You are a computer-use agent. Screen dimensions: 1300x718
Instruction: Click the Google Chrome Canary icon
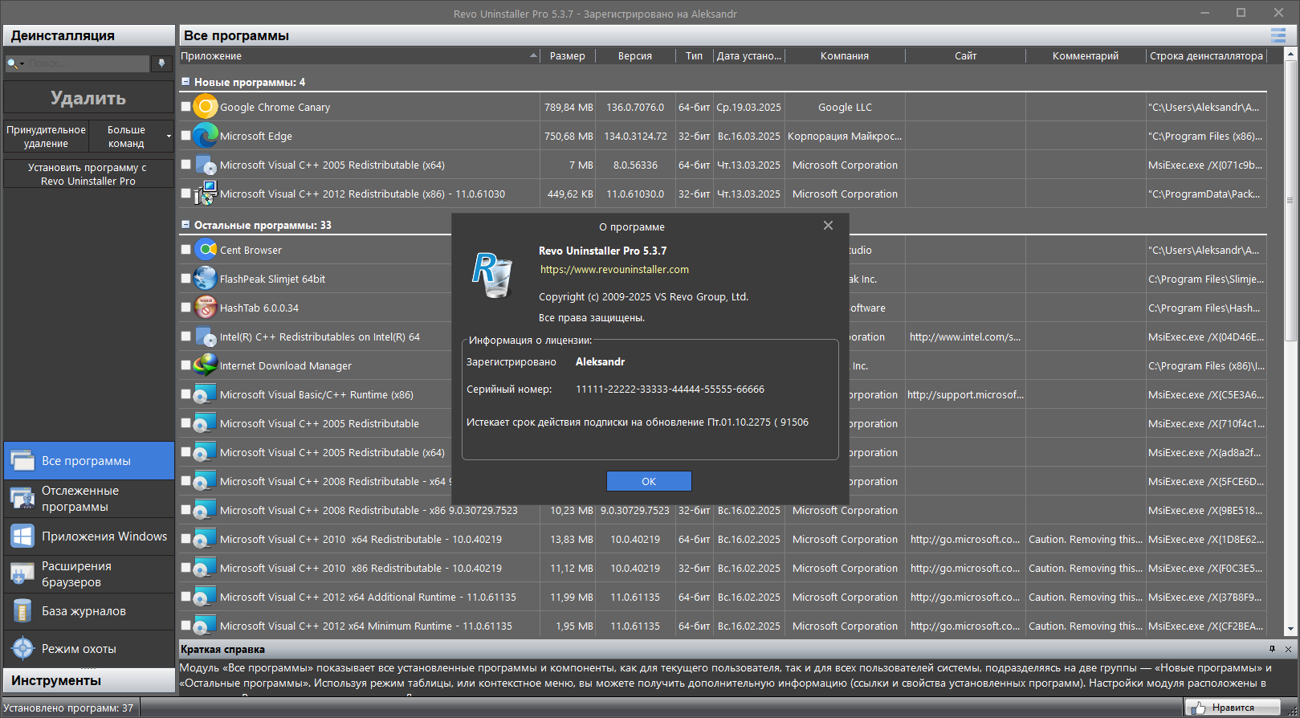coord(206,106)
